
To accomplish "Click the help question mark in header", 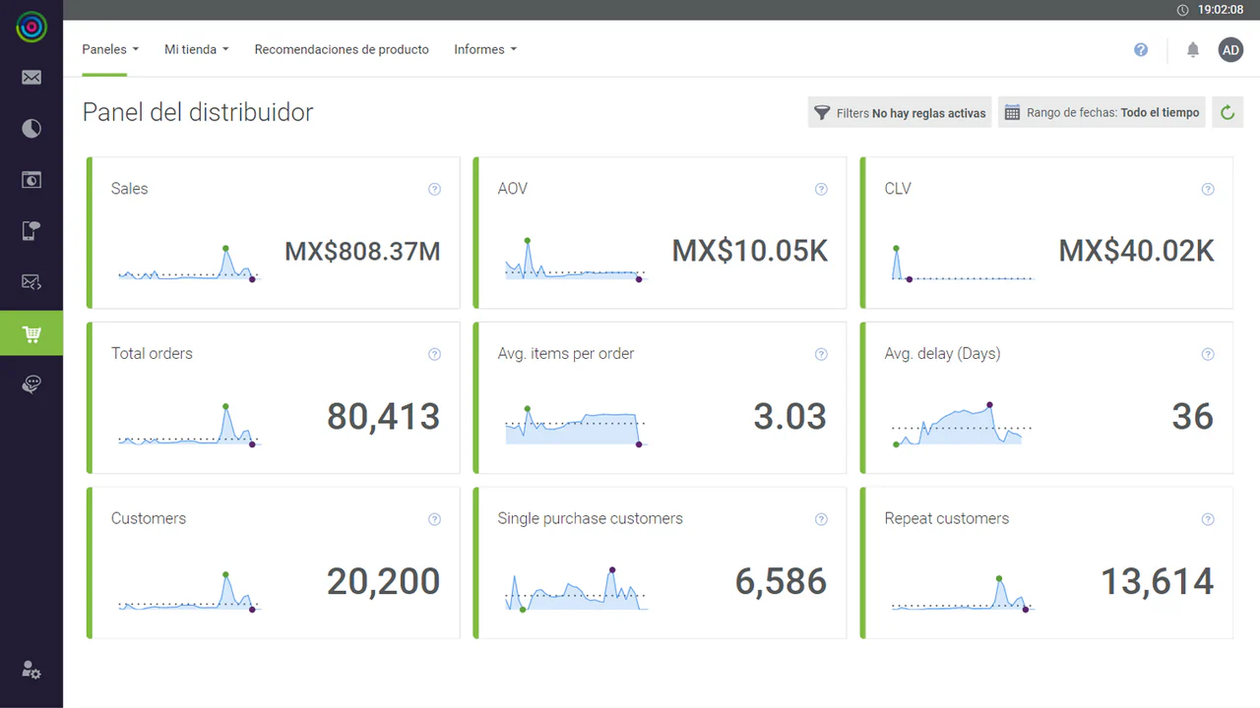I will 1141,49.
